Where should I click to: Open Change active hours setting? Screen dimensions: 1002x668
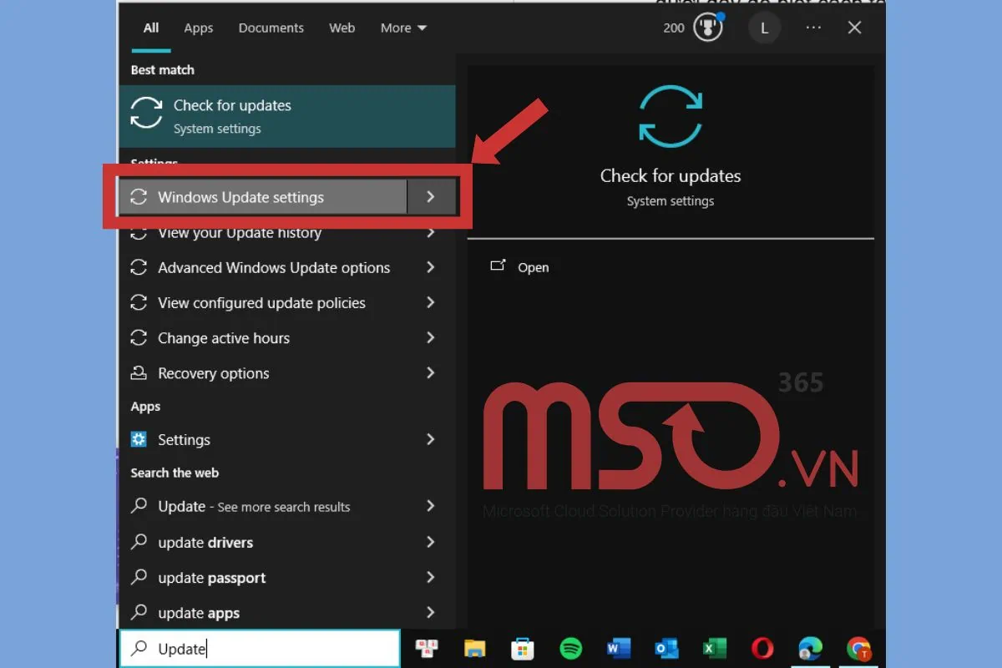[x=224, y=338]
